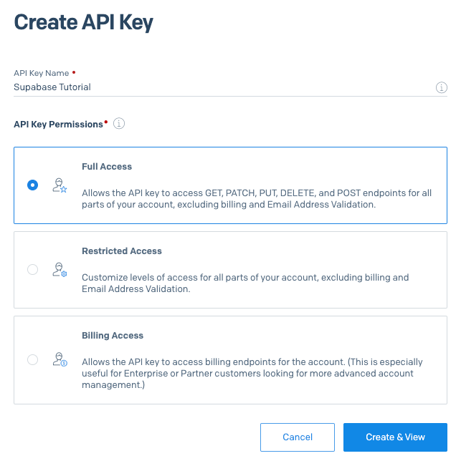This screenshot has width=456, height=466.
Task: Click the Billing Access description text
Action: 252,374
